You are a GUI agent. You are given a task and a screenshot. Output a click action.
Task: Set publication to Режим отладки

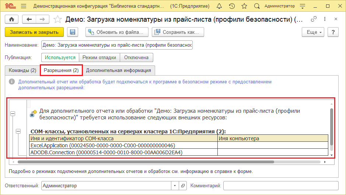(99, 58)
